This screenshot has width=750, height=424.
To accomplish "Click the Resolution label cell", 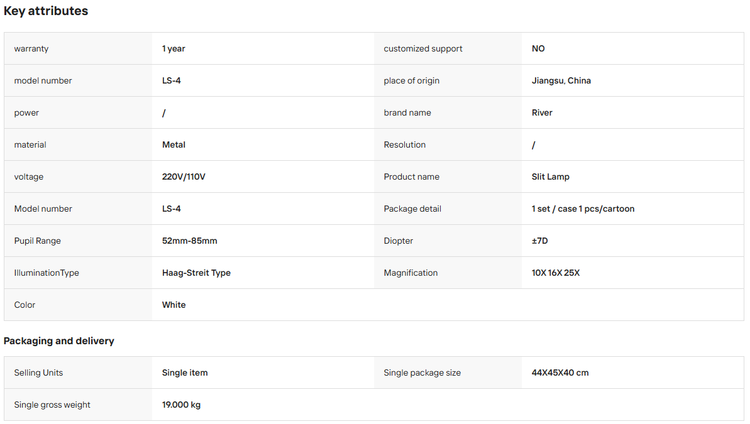I will (x=448, y=145).
